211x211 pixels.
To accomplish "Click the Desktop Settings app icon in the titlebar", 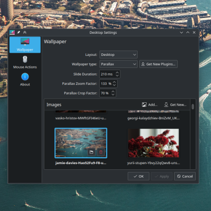I will pyautogui.click(x=12, y=32).
